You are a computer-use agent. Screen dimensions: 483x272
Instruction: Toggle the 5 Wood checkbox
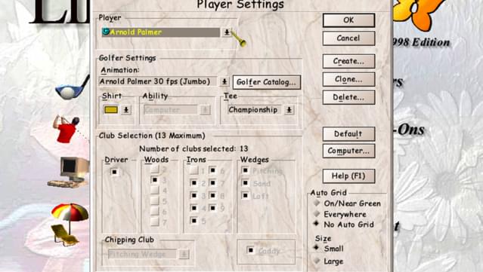155,200
